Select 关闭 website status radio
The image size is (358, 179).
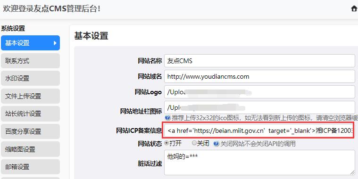[x=194, y=143]
